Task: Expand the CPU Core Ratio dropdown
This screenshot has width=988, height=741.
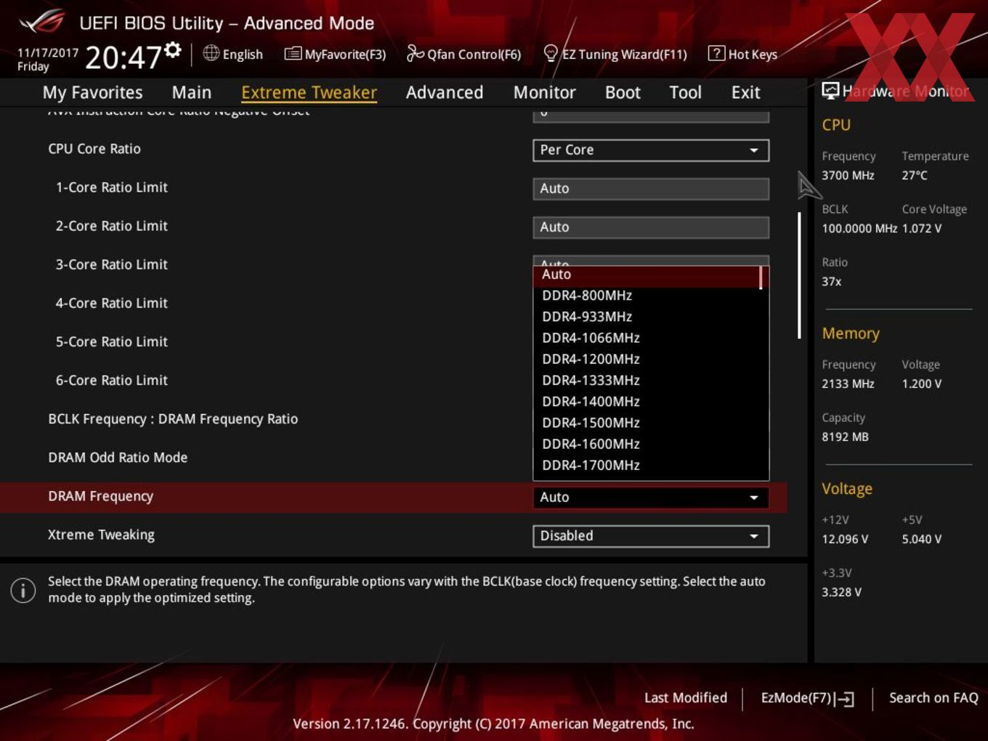Action: coord(651,150)
